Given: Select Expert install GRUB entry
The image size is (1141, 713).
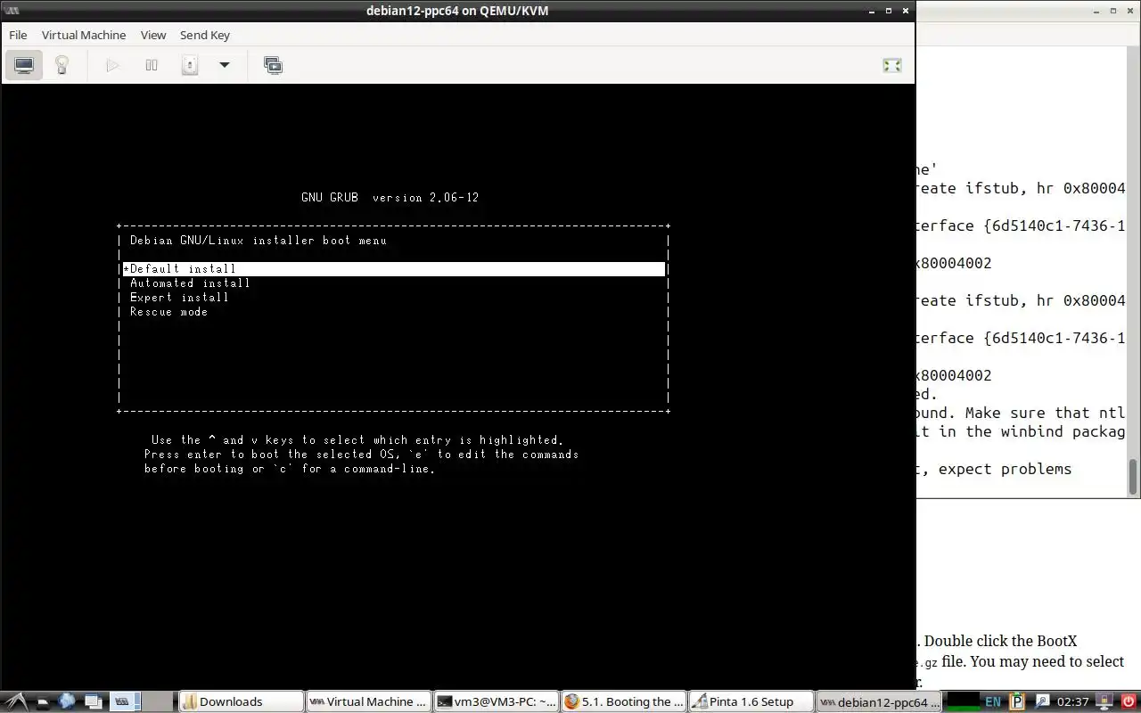Looking at the screenshot, I should pos(179,298).
